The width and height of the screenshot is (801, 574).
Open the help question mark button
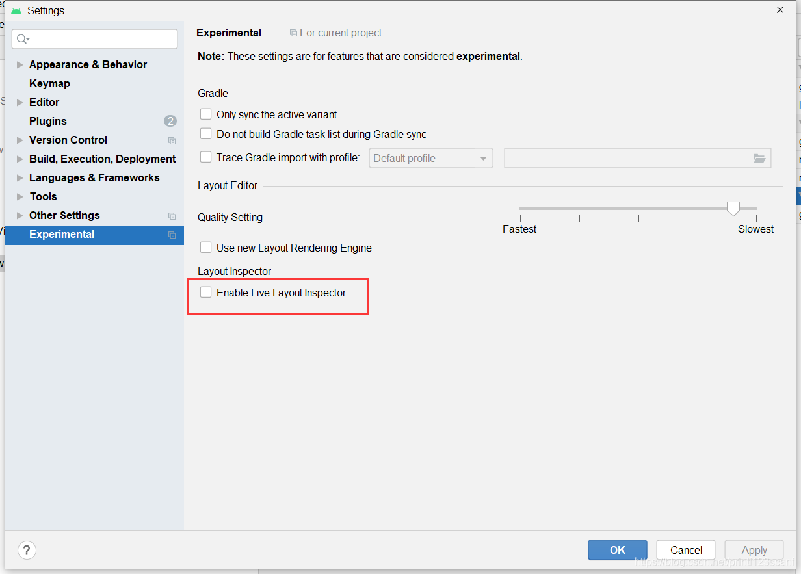27,550
